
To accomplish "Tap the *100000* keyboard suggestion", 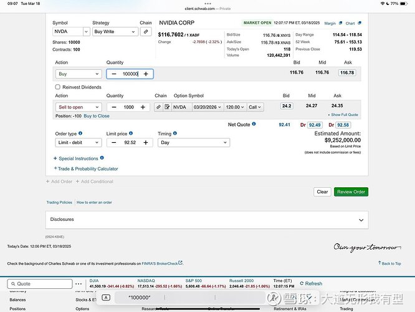I will click(139, 298).
